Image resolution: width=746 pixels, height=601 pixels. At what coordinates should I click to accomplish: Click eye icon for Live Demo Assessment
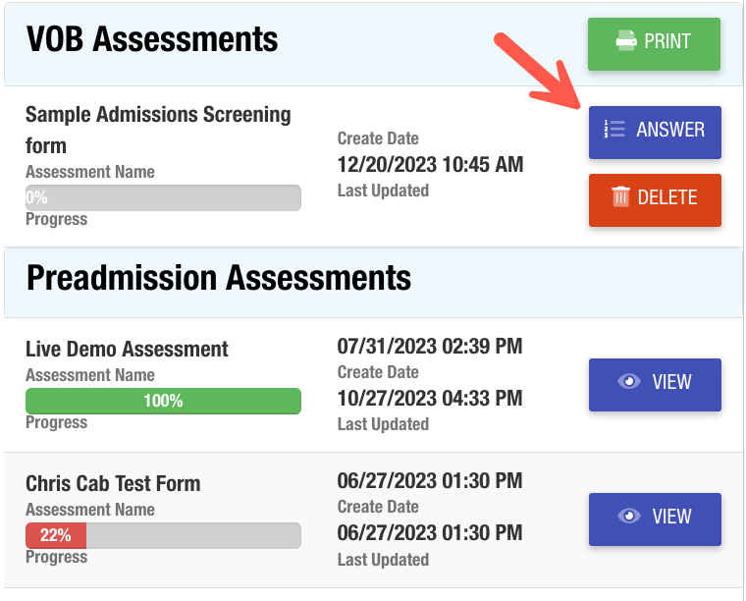pyautogui.click(x=629, y=382)
